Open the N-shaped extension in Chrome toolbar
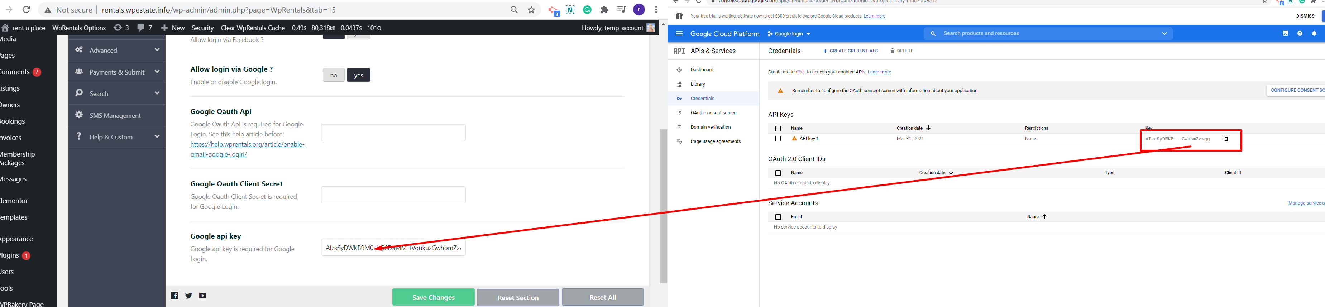The image size is (1325, 307). (570, 10)
